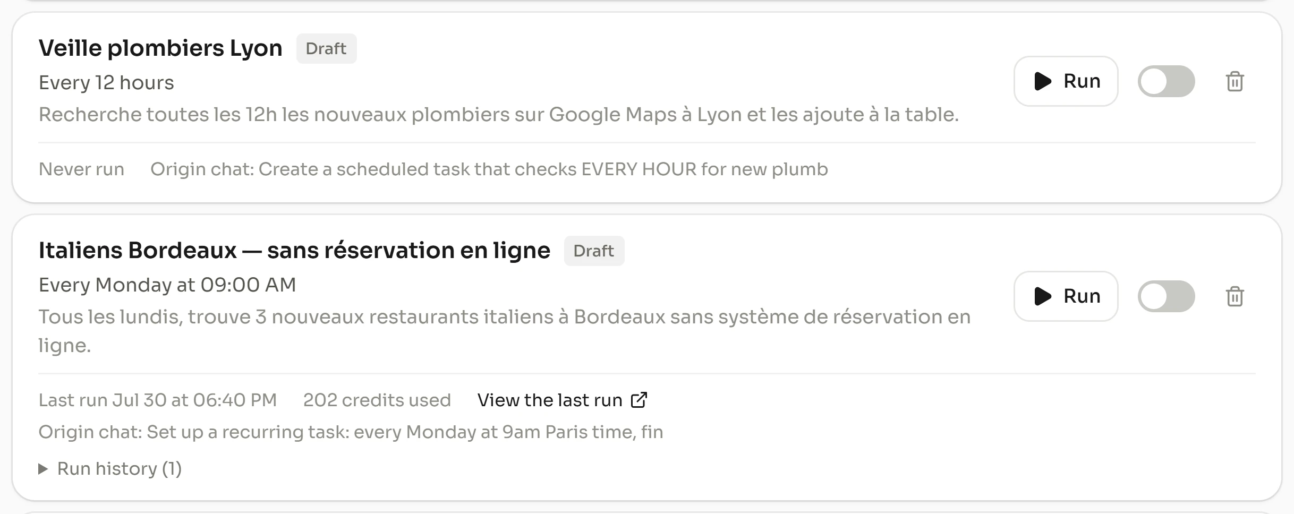Select the Veille plombiers Lyon title

(x=160, y=48)
